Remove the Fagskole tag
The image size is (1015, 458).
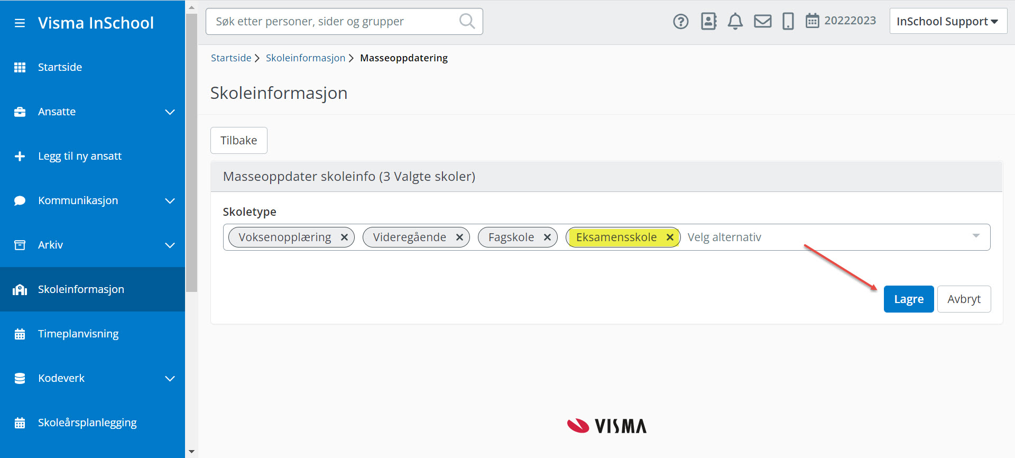[547, 237]
